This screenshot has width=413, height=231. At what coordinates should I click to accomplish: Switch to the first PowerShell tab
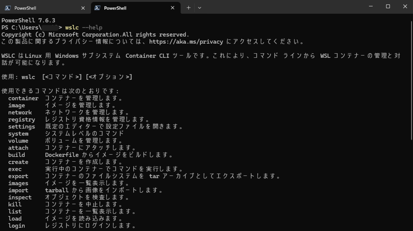tap(45, 8)
